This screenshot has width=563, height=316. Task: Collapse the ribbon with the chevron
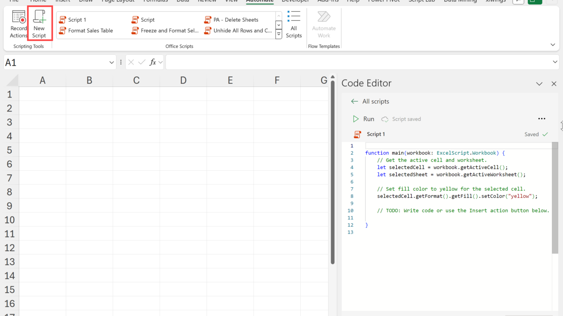(x=553, y=45)
